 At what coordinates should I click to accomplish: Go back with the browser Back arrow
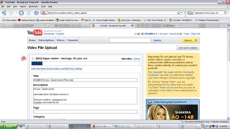(x=4, y=13)
